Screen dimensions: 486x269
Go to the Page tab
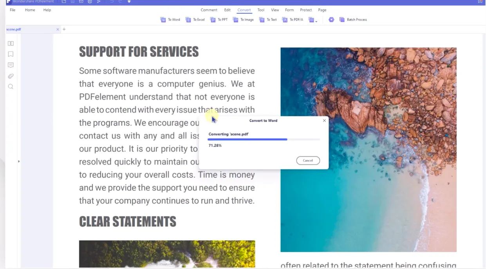point(322,10)
